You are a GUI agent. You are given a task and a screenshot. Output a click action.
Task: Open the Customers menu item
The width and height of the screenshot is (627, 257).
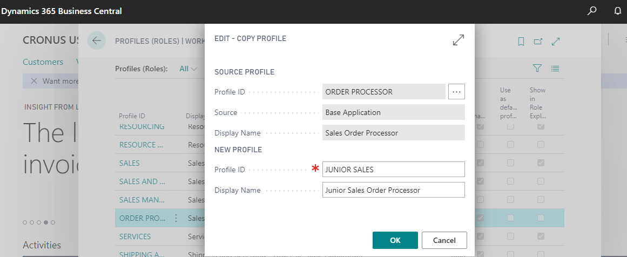click(43, 62)
